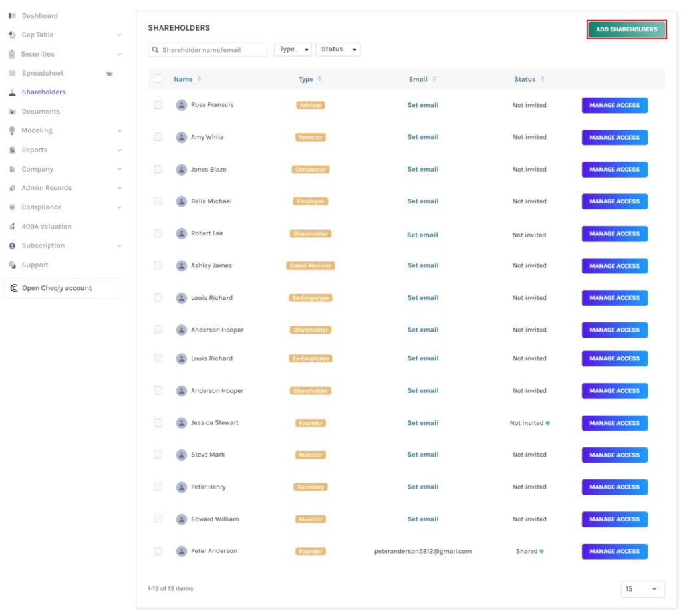The image size is (681, 611).
Task: Open the Type filter dropdown
Action: click(x=293, y=49)
